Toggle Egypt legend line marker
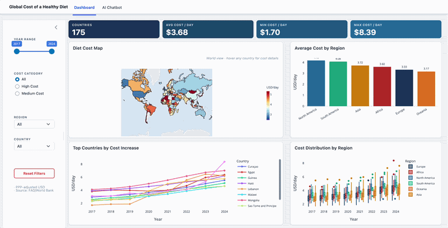 241,173
